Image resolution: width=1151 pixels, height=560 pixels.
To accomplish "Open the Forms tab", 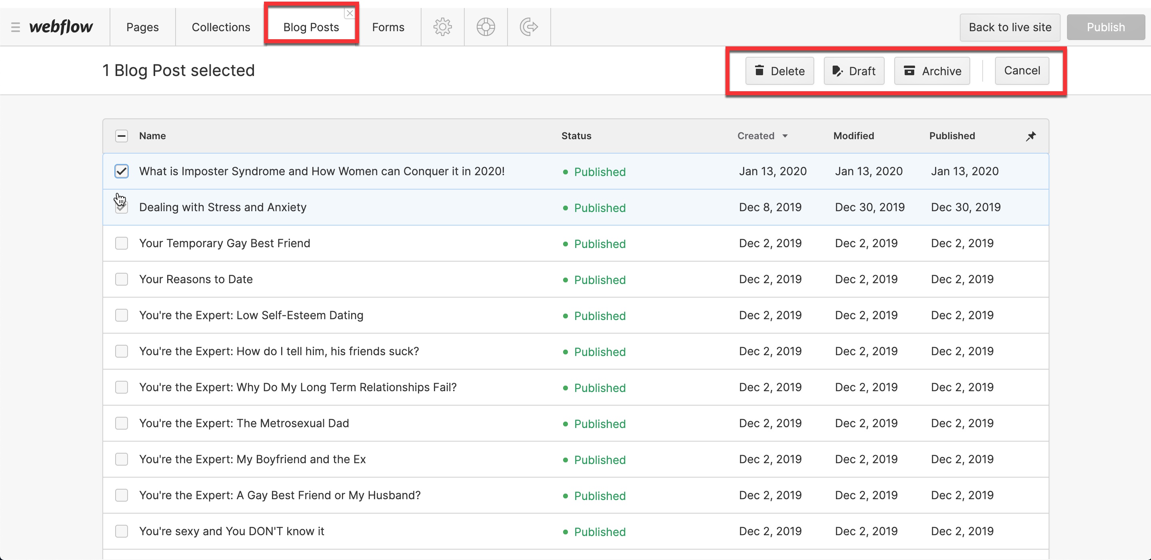I will (388, 27).
